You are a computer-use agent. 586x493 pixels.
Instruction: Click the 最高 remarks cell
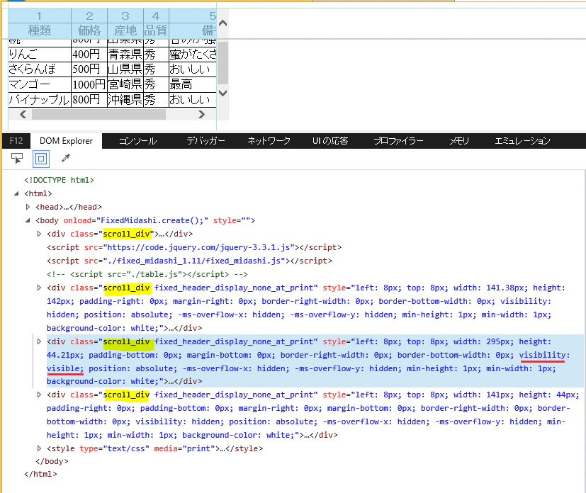[x=193, y=85]
